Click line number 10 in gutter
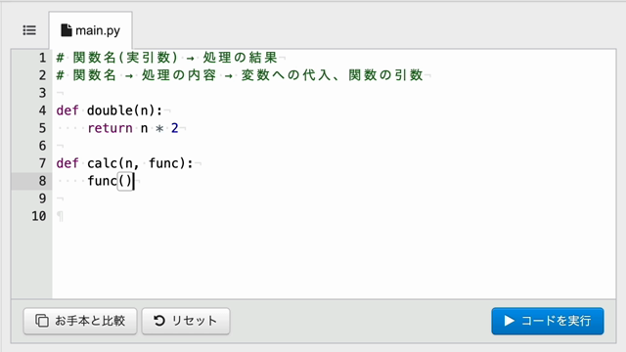The height and width of the screenshot is (352, 626). coord(39,216)
